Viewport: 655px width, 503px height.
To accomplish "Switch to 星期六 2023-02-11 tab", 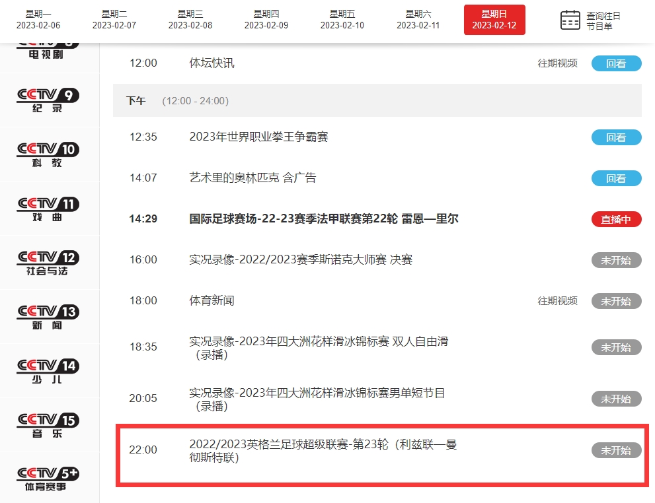I will [418, 20].
